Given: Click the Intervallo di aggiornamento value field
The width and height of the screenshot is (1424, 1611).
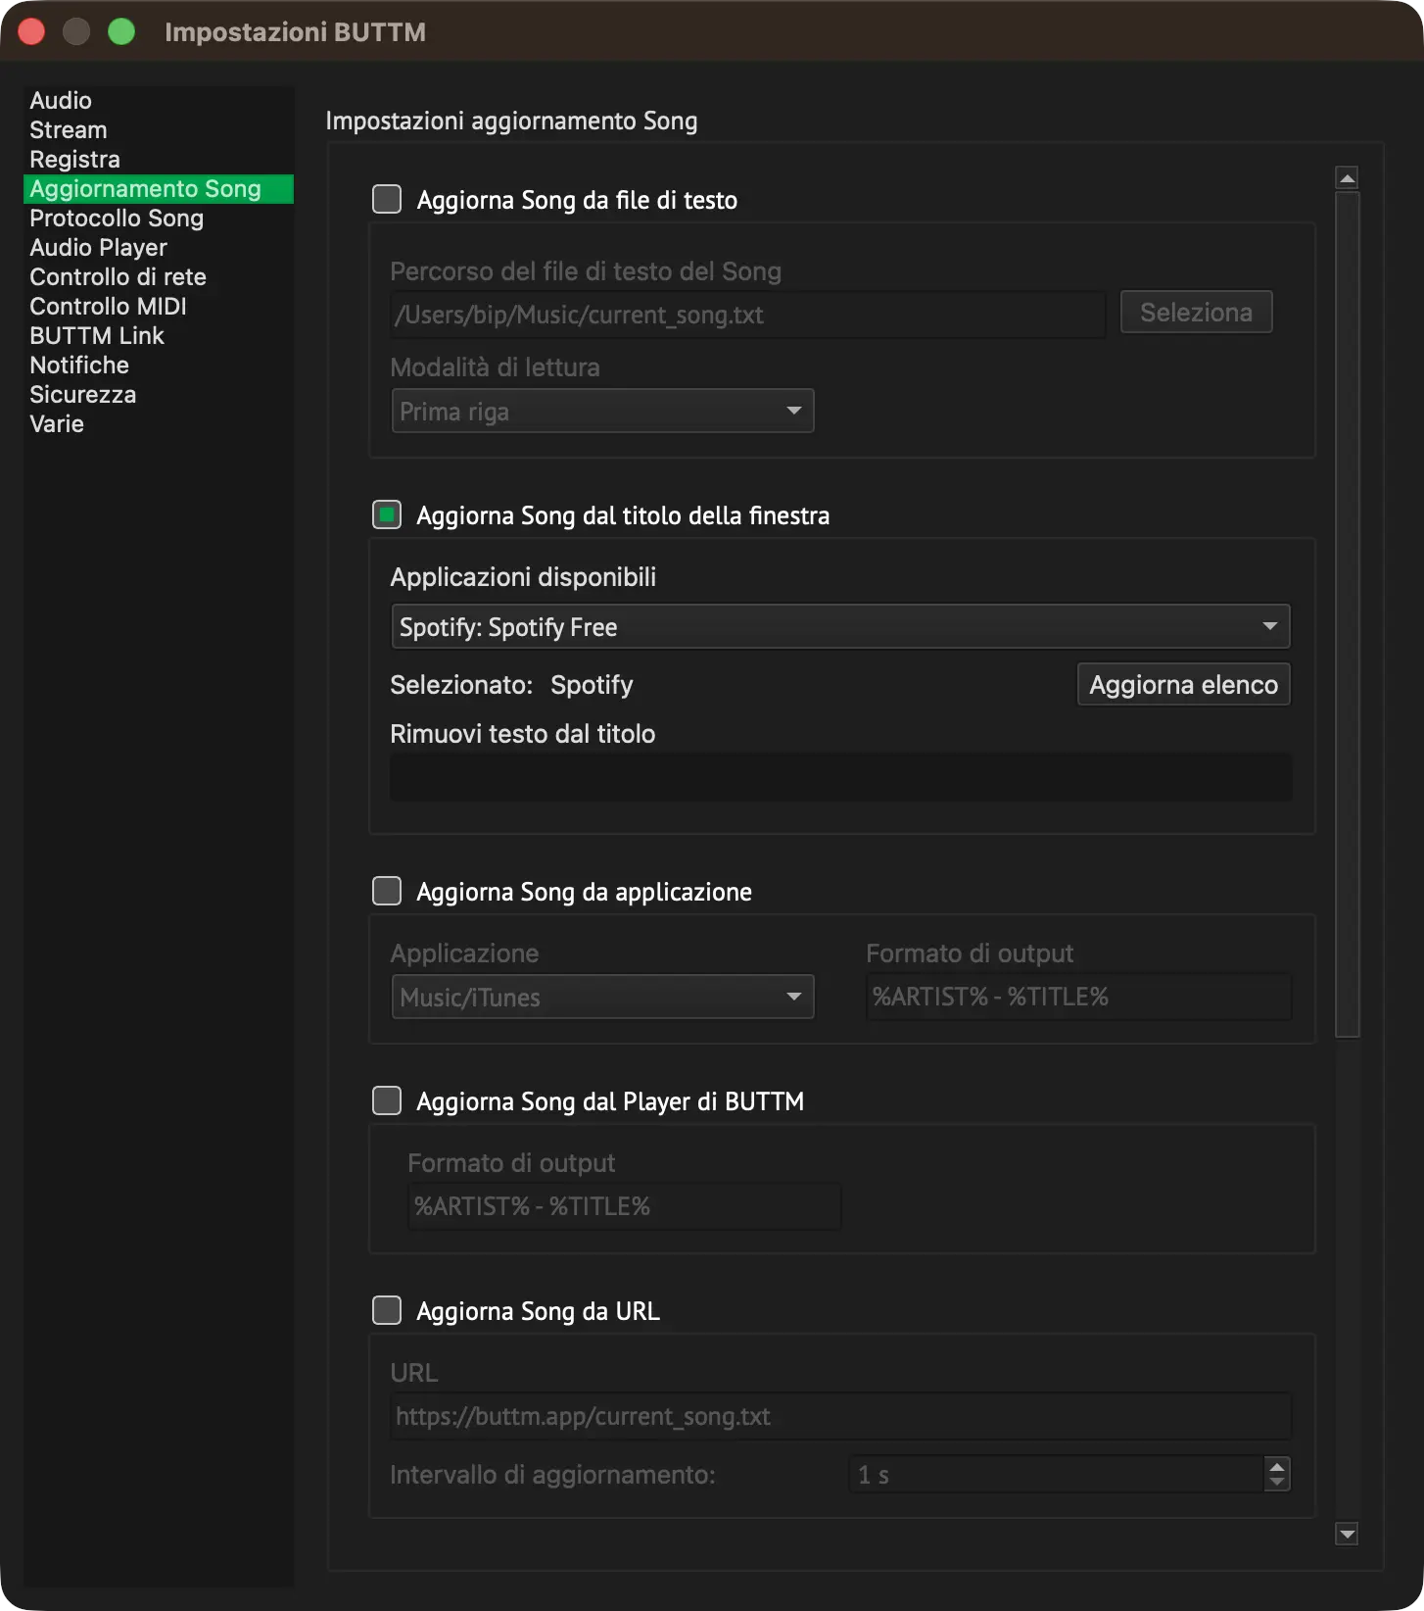Looking at the screenshot, I should (1057, 1475).
